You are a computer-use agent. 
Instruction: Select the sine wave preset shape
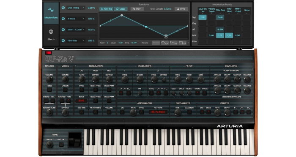pyautogui.click(x=164, y=43)
